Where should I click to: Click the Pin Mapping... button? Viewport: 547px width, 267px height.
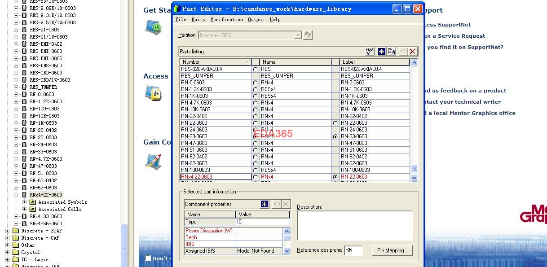392,250
